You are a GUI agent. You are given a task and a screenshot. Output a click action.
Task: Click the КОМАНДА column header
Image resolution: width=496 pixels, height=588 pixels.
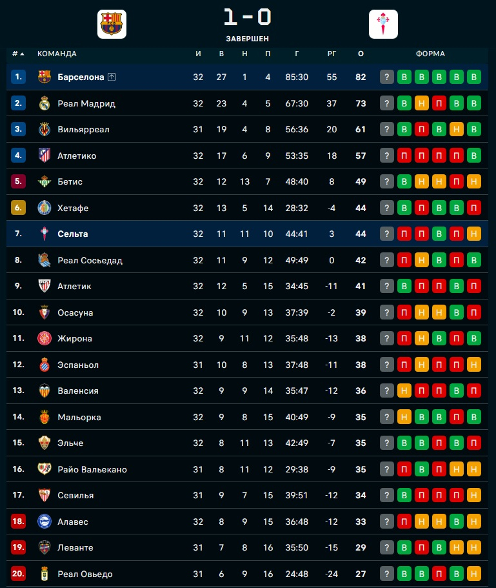[x=57, y=54]
